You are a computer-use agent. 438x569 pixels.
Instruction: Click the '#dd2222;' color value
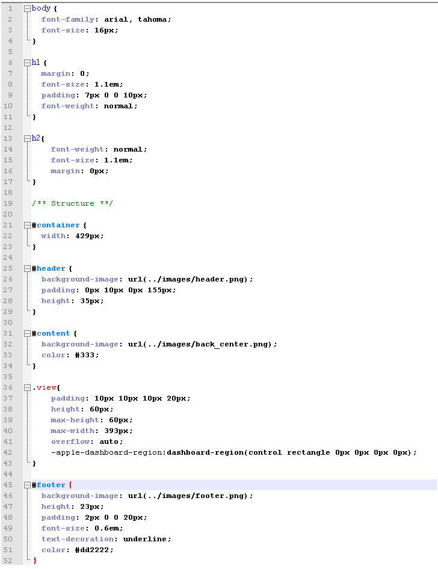coord(94,550)
